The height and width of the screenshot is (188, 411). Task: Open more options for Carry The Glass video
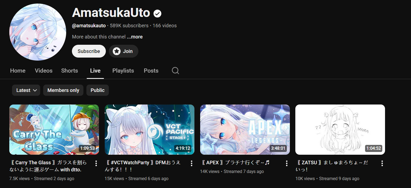pyautogui.click(x=96, y=163)
